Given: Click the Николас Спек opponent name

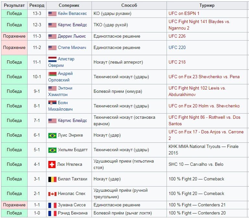Looking at the screenshot, I should [x=72, y=193].
